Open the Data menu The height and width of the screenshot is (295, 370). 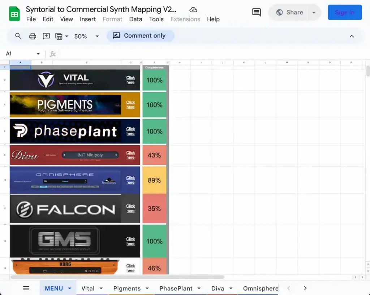click(135, 19)
